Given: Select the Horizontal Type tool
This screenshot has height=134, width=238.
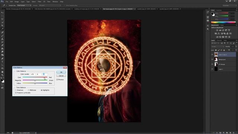Looking at the screenshot, I should pyautogui.click(x=2, y=62).
